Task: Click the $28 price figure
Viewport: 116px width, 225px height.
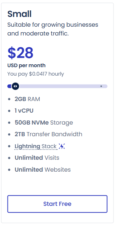Action: point(20,53)
